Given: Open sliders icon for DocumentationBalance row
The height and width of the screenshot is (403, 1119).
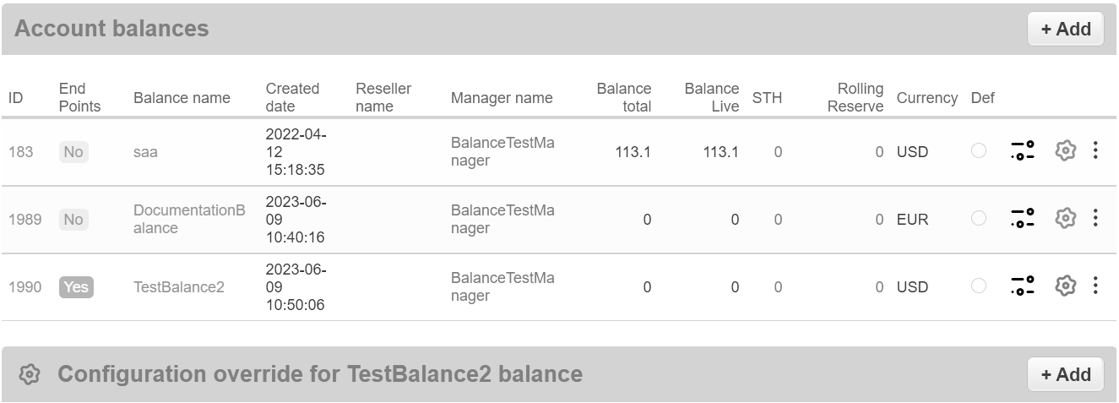Looking at the screenshot, I should click(1023, 219).
